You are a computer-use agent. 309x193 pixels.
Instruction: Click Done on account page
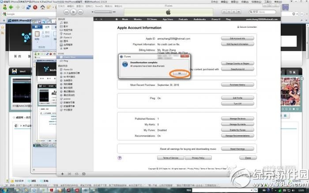tap(248, 158)
